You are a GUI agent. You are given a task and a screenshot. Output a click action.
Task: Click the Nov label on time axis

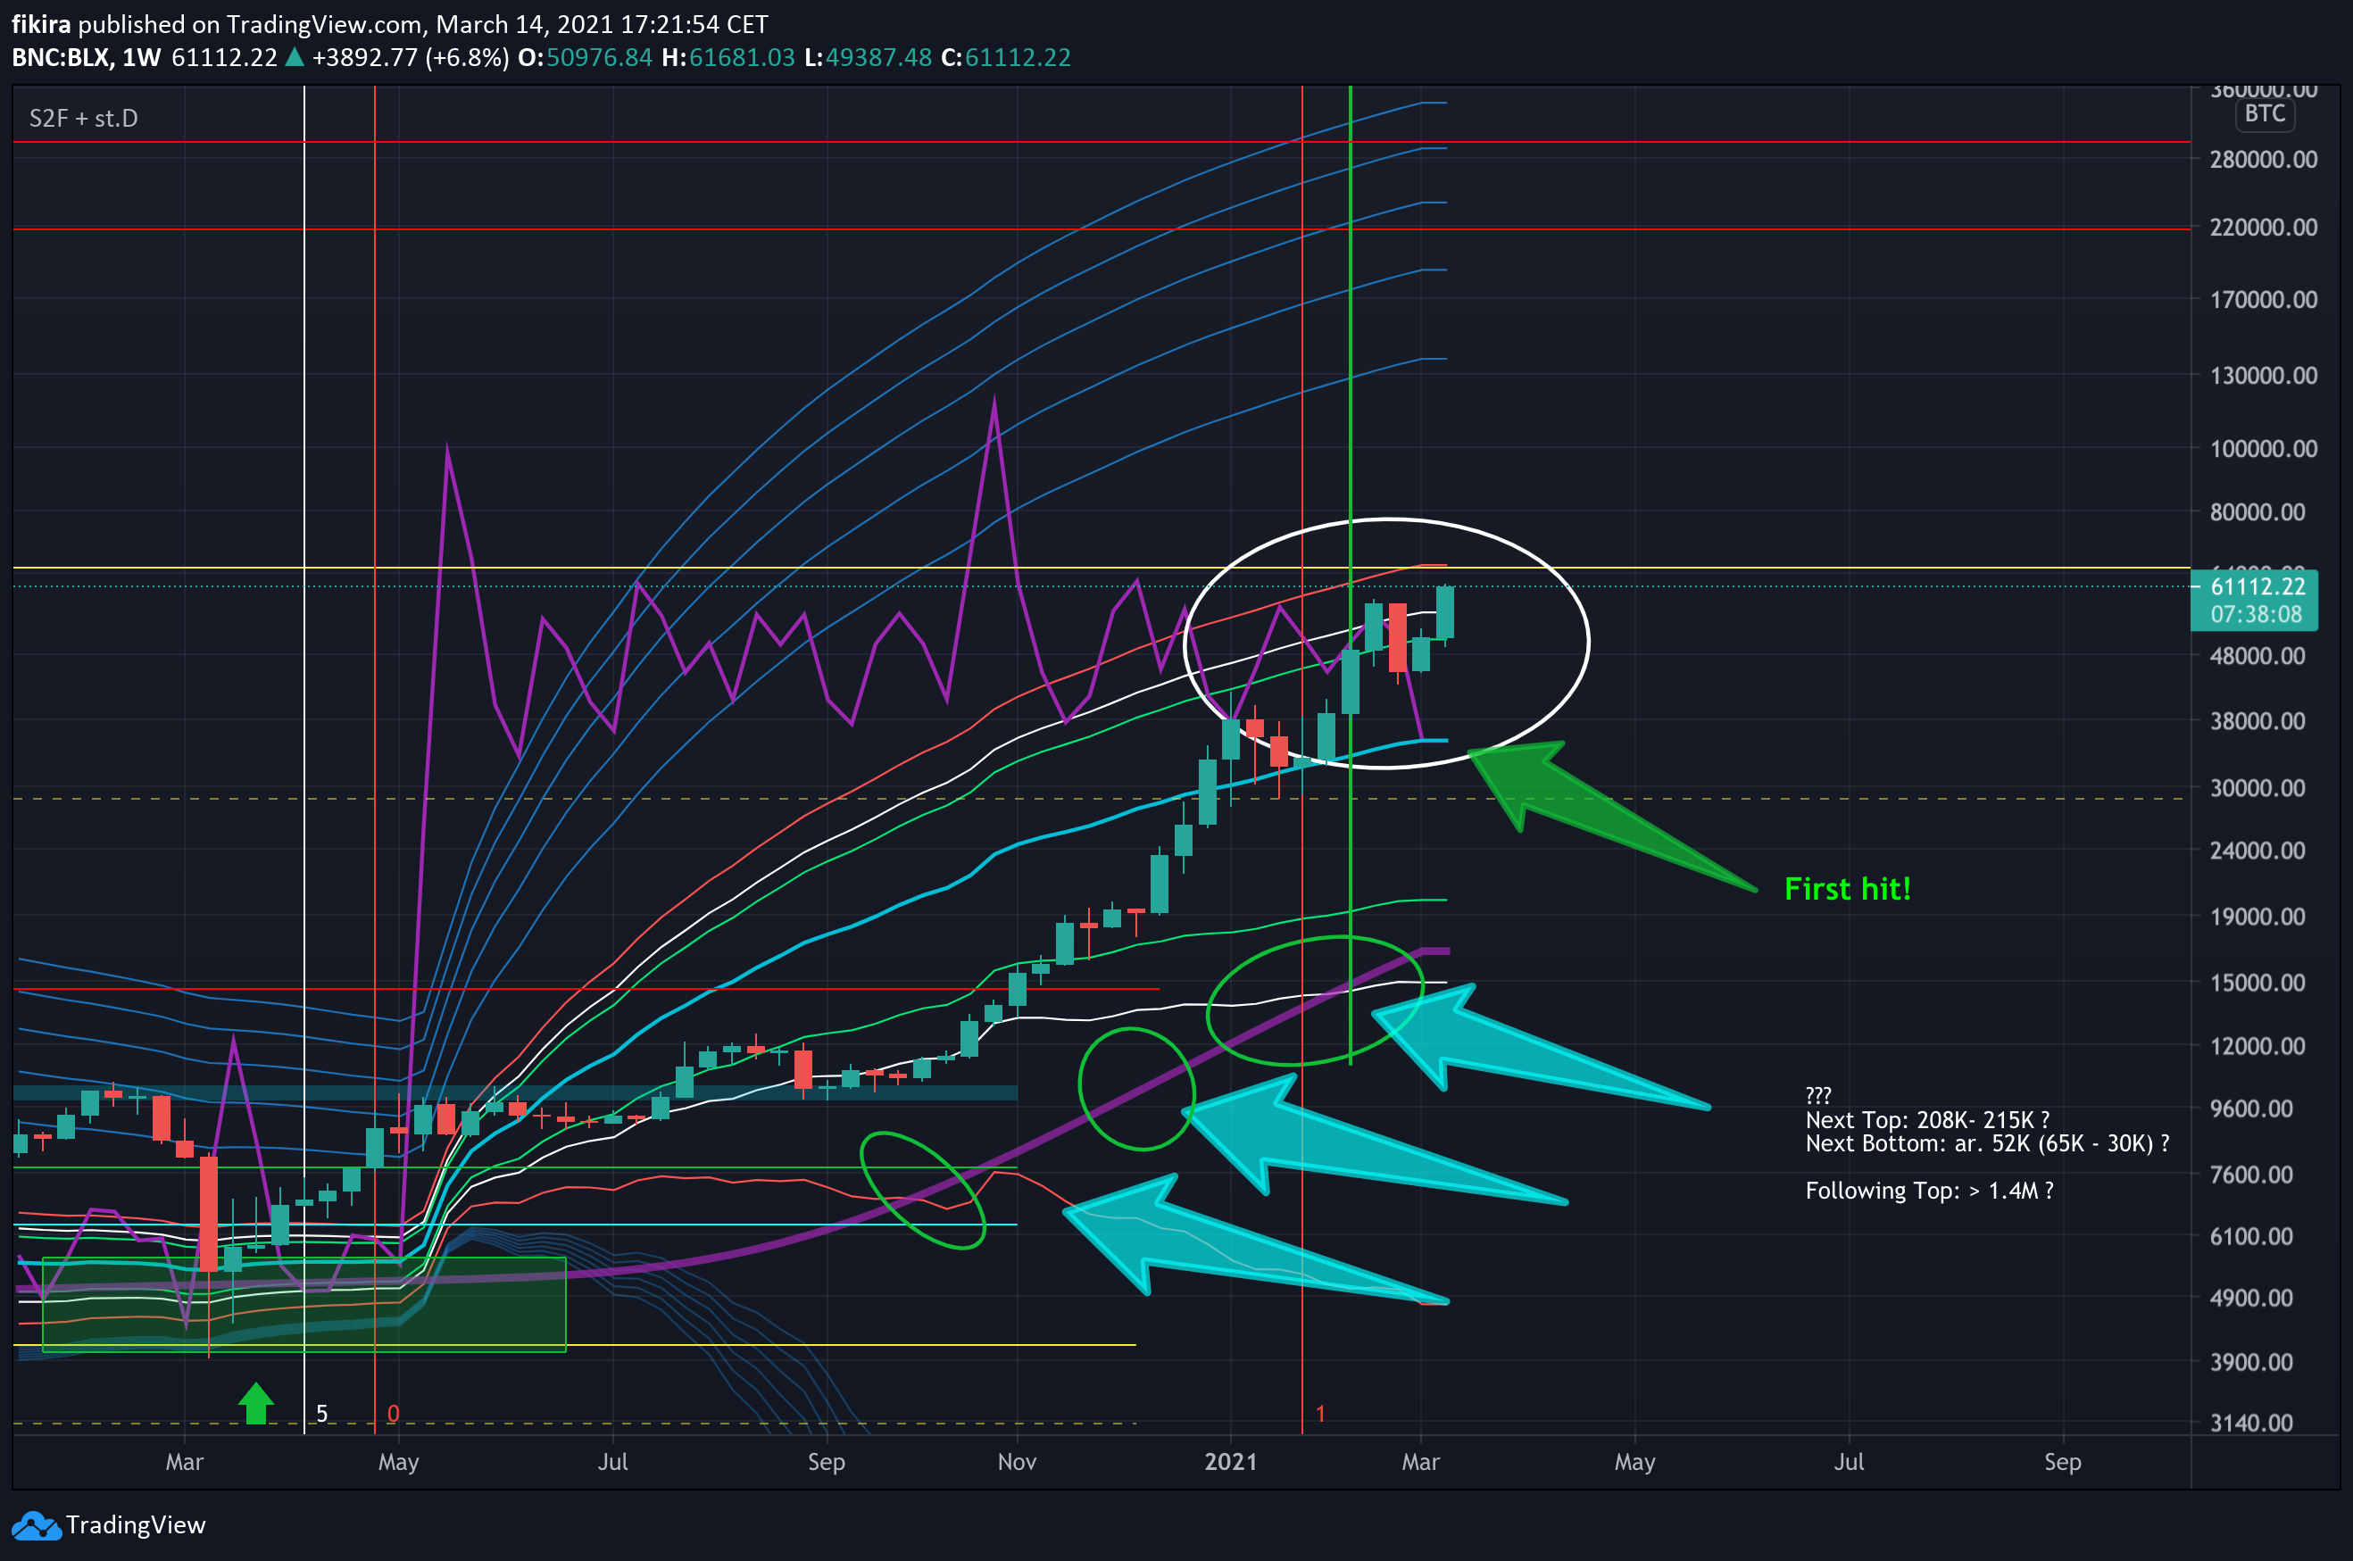click(x=1017, y=1463)
